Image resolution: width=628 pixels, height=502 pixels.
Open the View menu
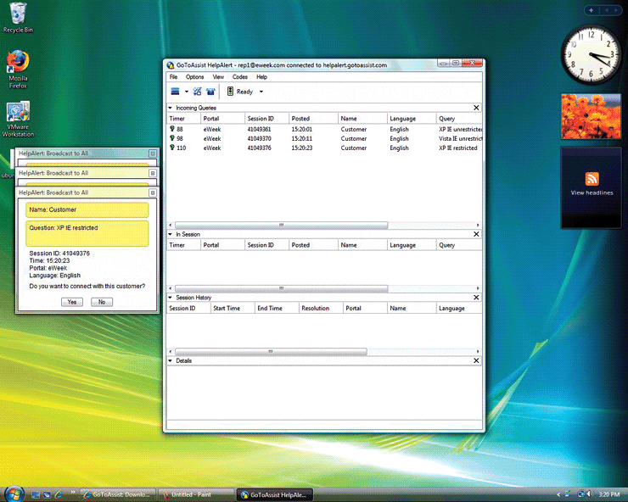point(218,77)
